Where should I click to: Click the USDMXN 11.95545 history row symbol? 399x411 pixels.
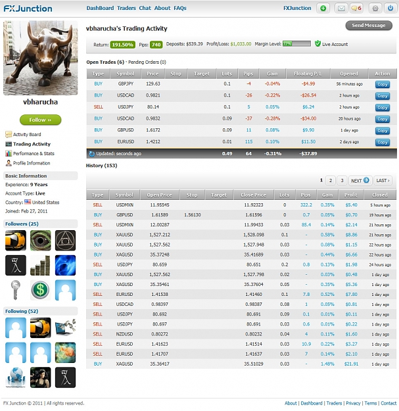(125, 205)
